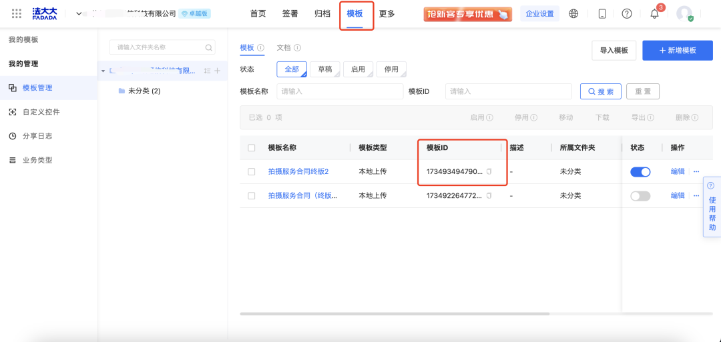Image resolution: width=721 pixels, height=342 pixels.
Task: Open the mobile device icon
Action: [x=602, y=13]
